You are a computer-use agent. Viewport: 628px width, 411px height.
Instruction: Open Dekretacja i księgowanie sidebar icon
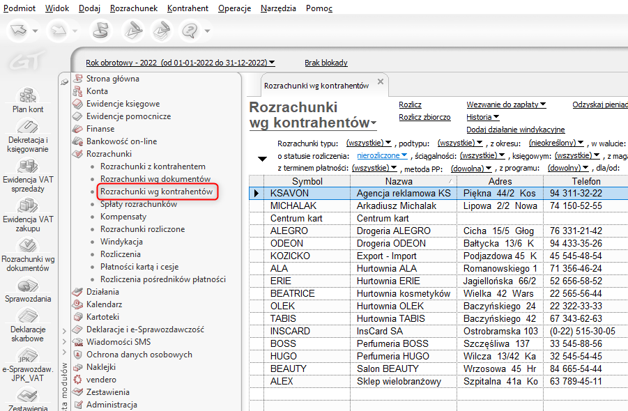click(x=28, y=135)
